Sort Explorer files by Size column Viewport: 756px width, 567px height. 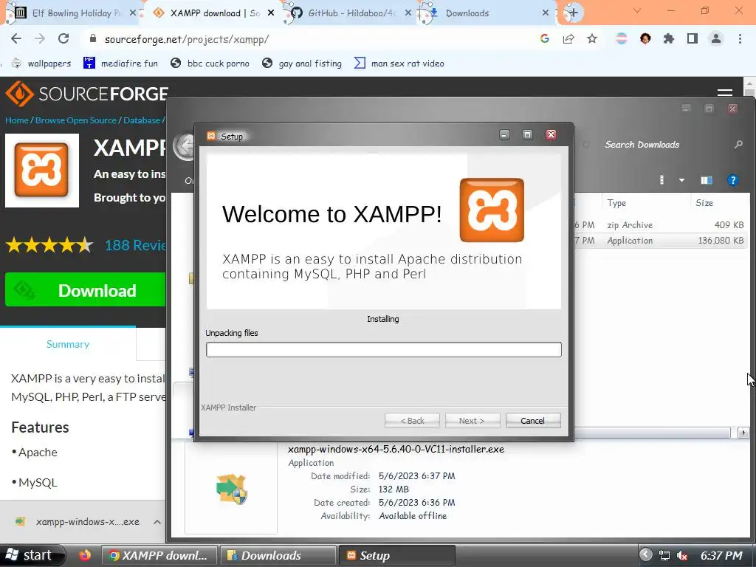pyautogui.click(x=718, y=203)
